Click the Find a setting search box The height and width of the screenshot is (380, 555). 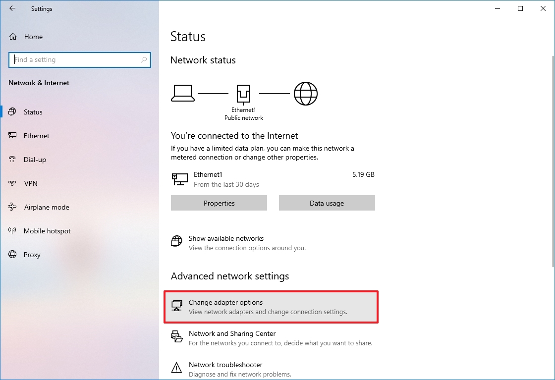[x=79, y=59]
